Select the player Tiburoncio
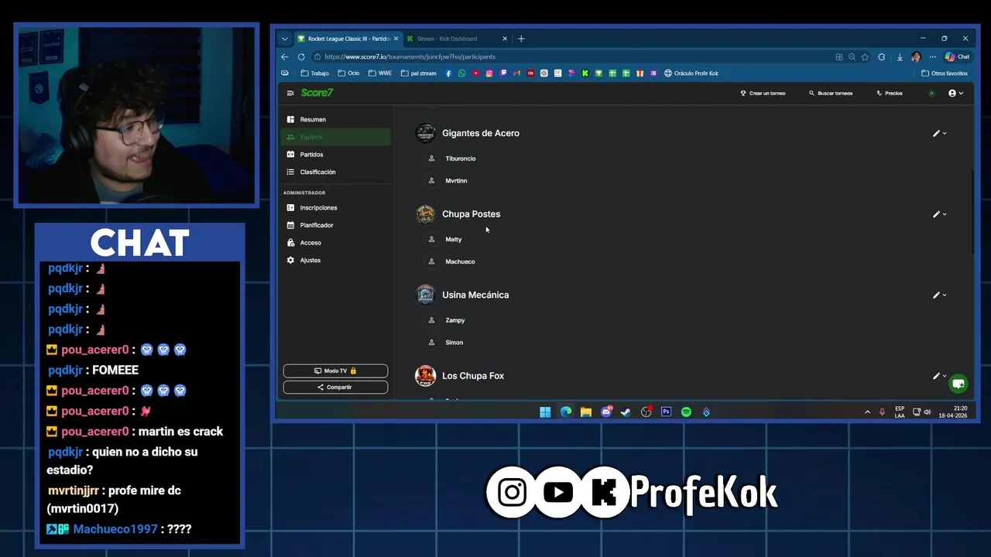This screenshot has height=557, width=991. pyautogui.click(x=461, y=159)
